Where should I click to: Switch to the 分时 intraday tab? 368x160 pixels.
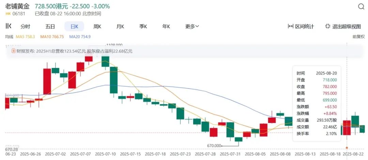tap(25, 26)
